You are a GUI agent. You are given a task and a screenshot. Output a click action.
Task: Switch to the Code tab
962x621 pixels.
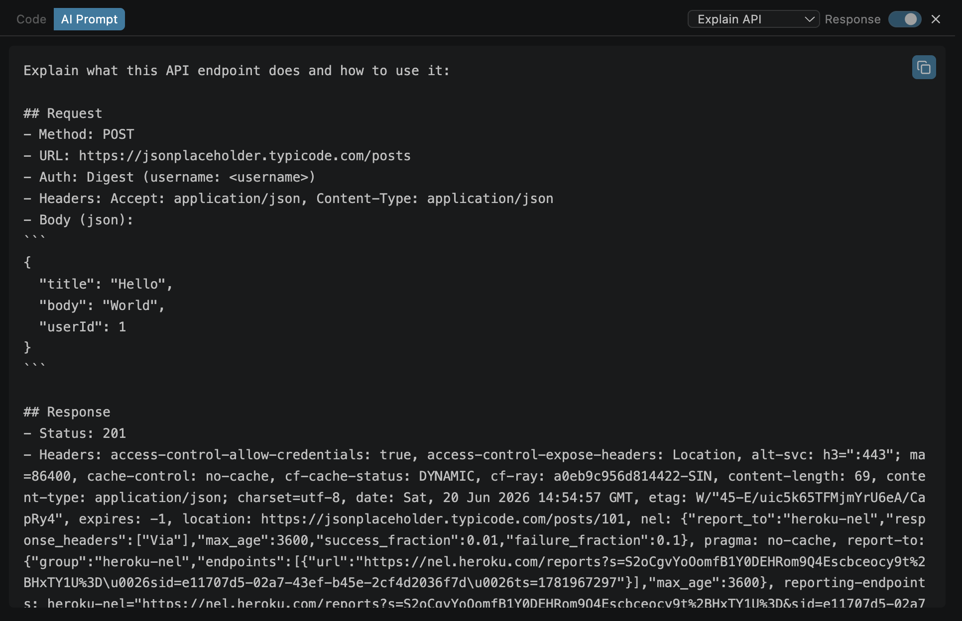[x=31, y=19]
